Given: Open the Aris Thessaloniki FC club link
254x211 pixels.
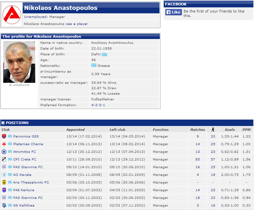Looking at the screenshot, I should tap(31, 182).
